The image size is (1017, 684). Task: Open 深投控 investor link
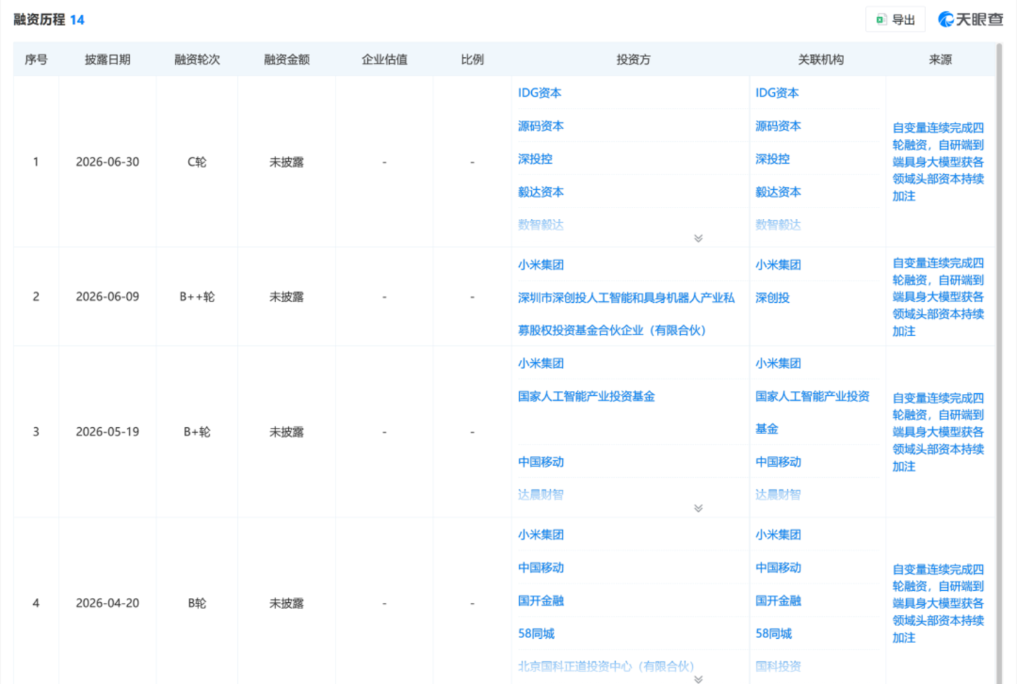[535, 160]
